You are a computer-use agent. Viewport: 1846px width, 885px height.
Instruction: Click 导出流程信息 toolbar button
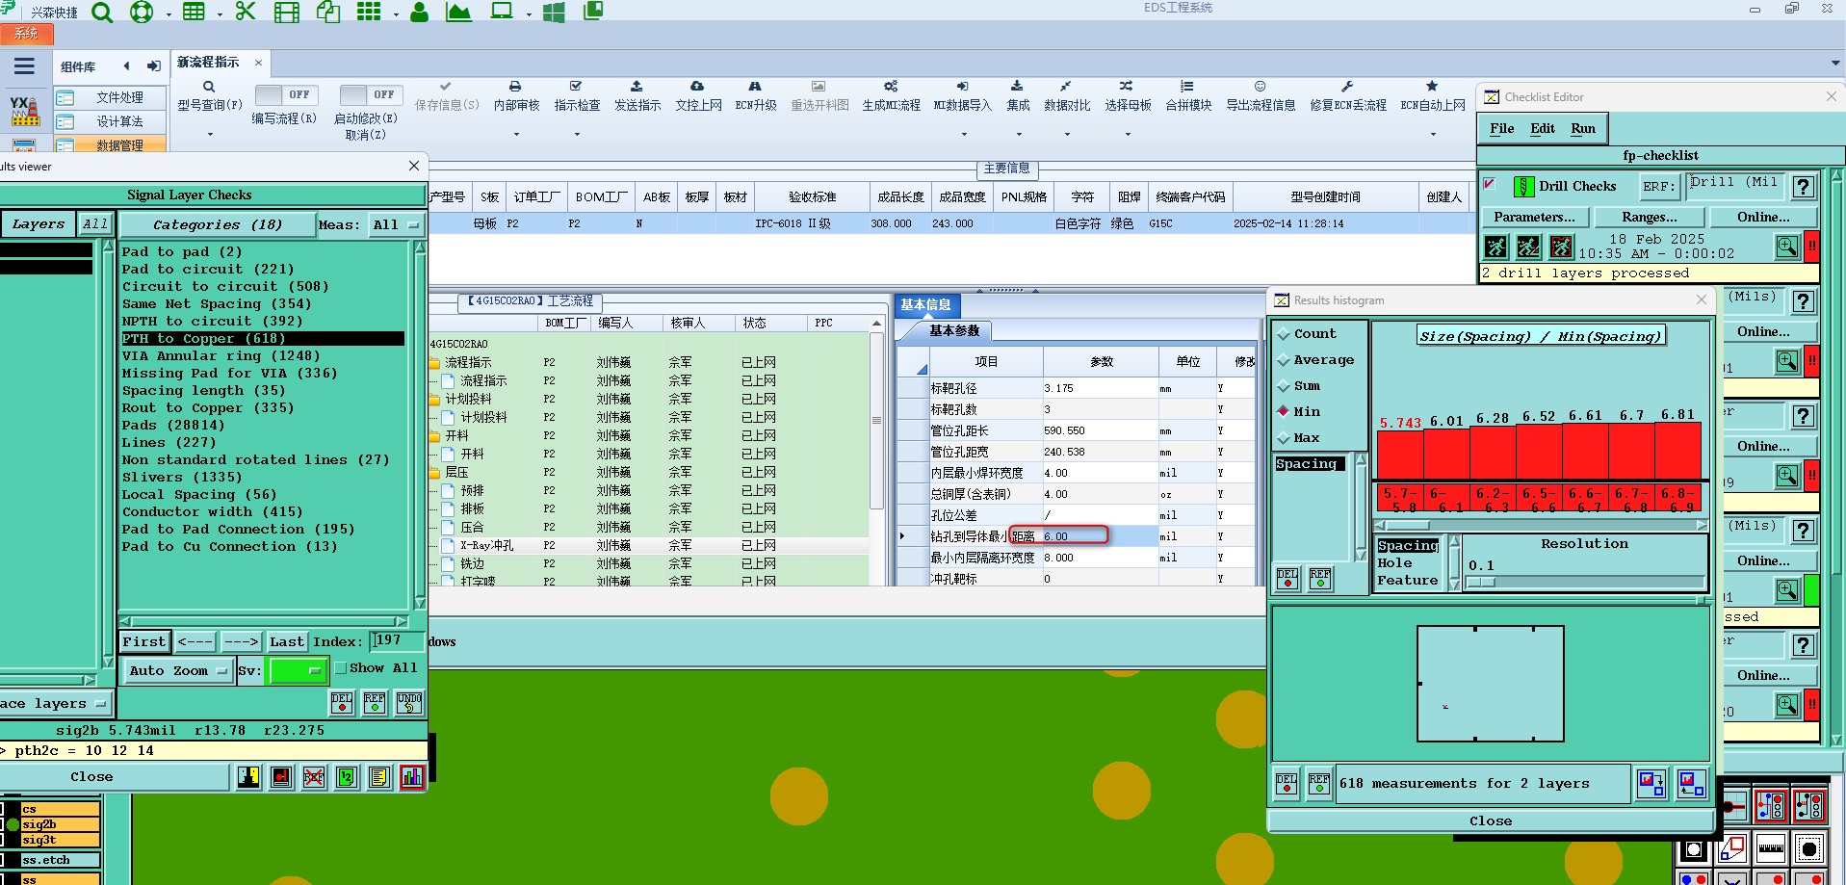tap(1261, 95)
